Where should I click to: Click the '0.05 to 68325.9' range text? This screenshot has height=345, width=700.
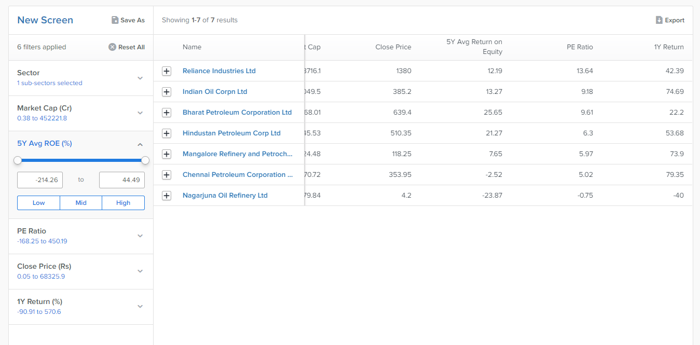pyautogui.click(x=41, y=277)
